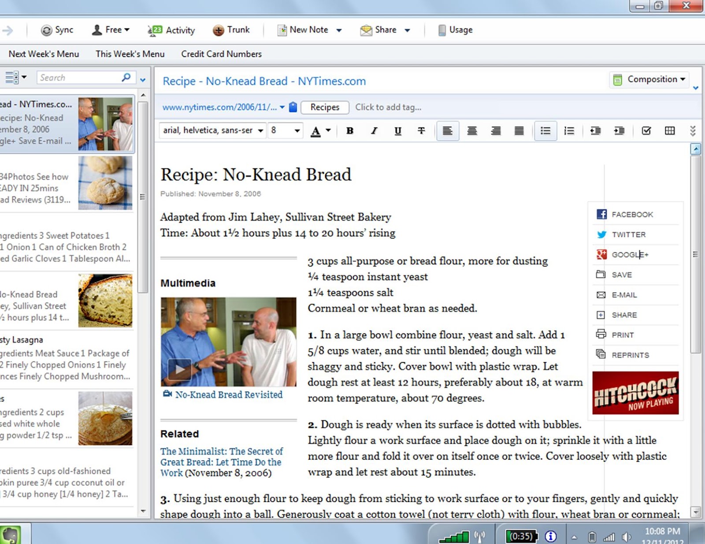
Task: Insert a numbered list
Action: (569, 131)
